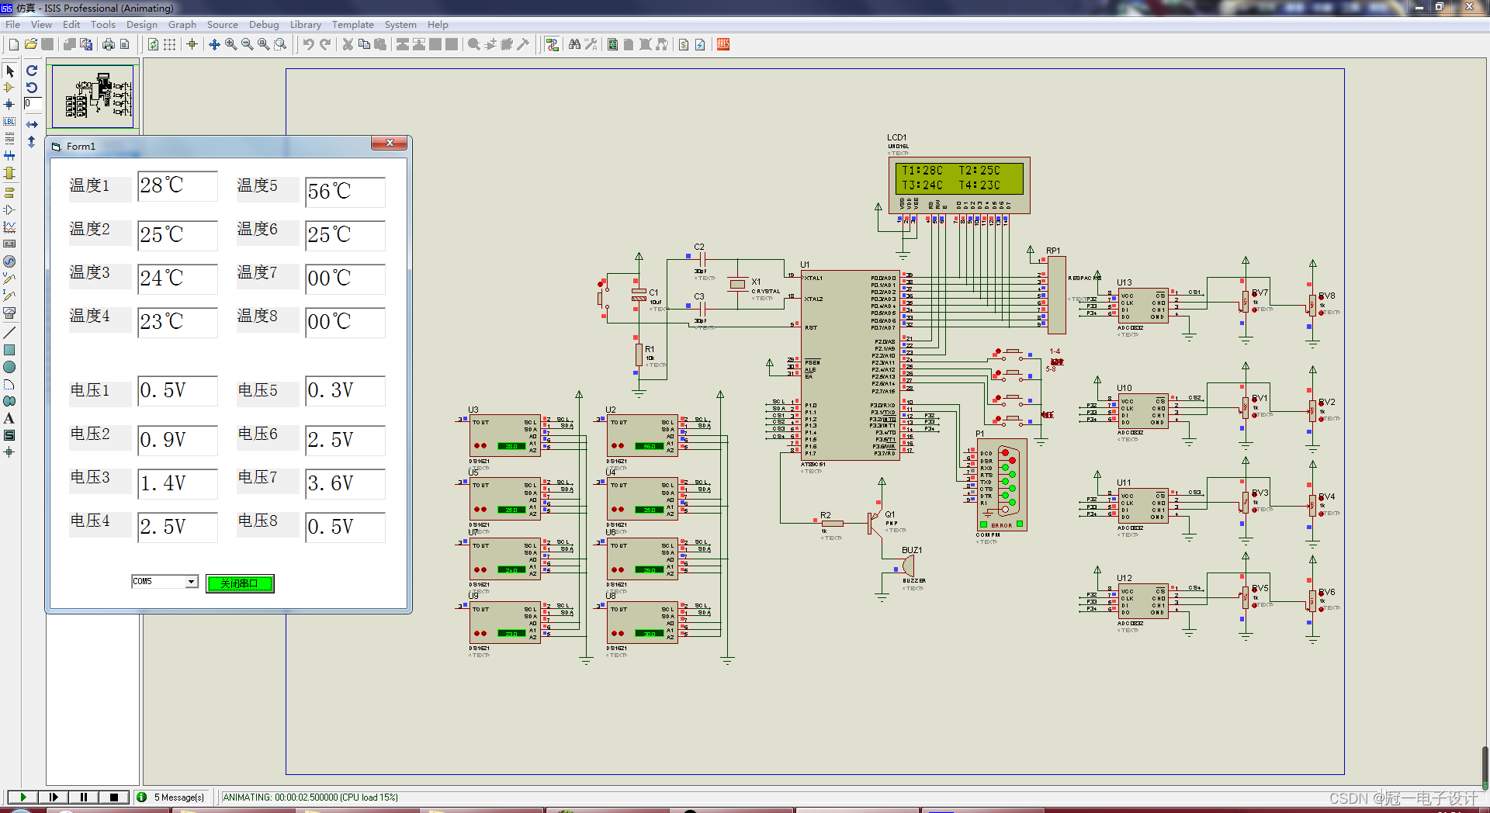The width and height of the screenshot is (1490, 813).
Task: Close the Form1 window
Action: [390, 143]
